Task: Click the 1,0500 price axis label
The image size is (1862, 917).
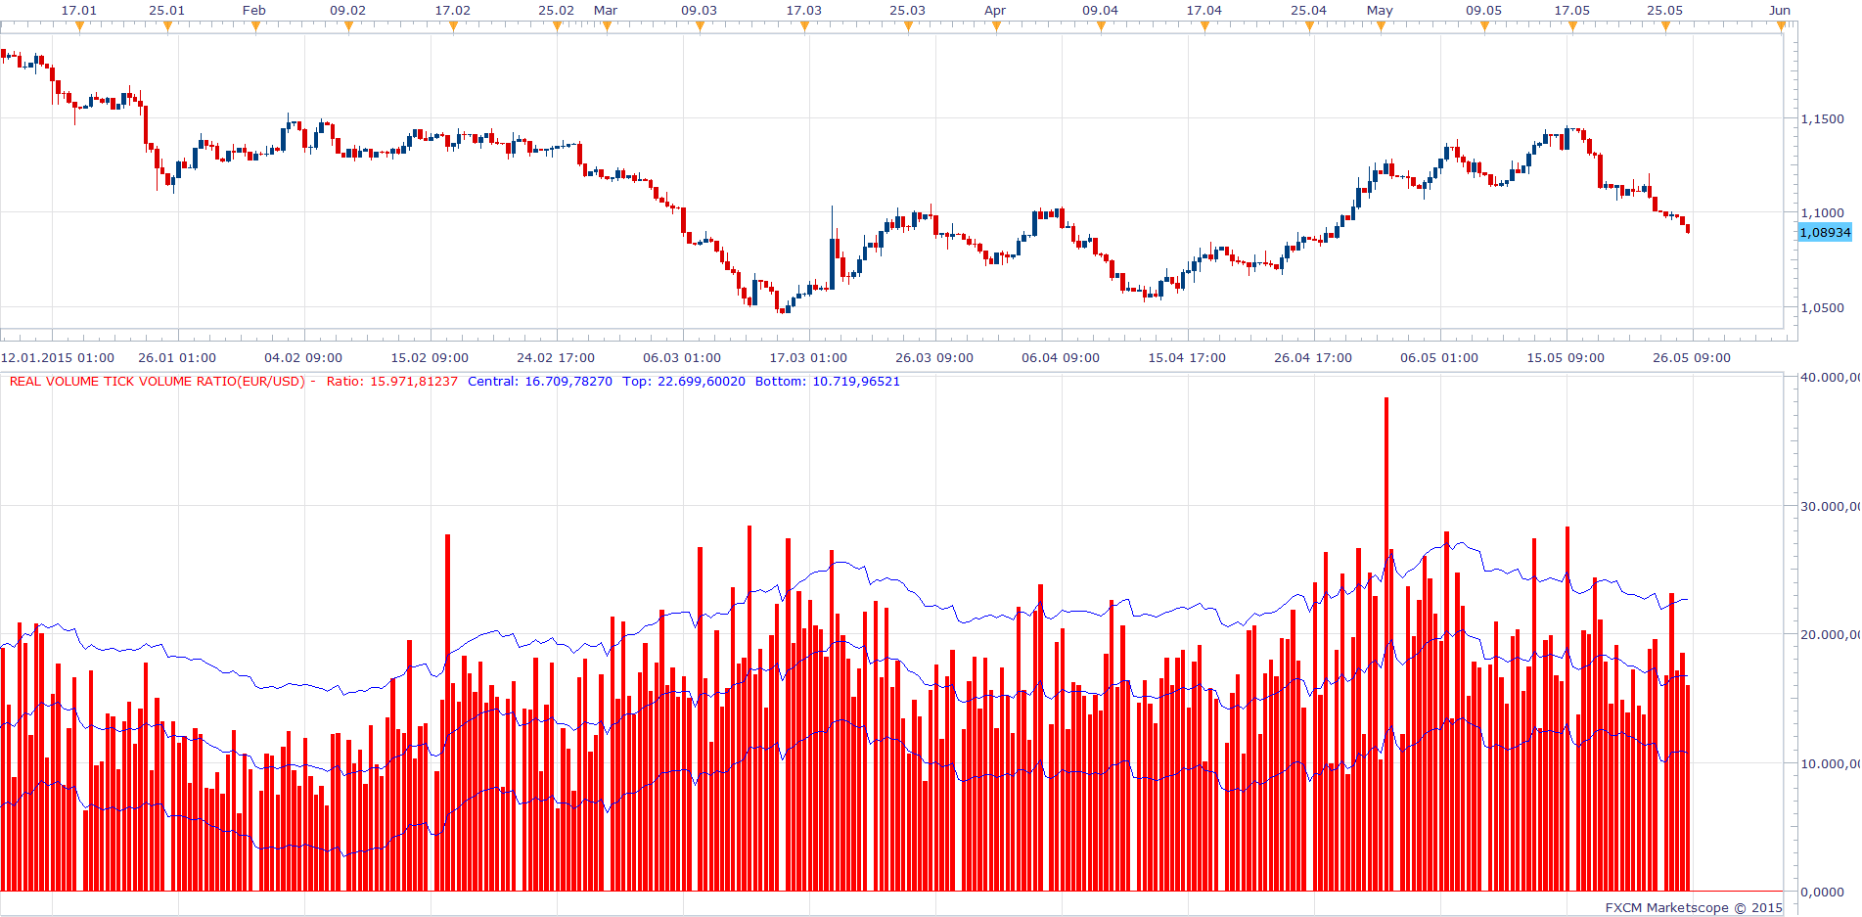Action: [x=1822, y=307]
